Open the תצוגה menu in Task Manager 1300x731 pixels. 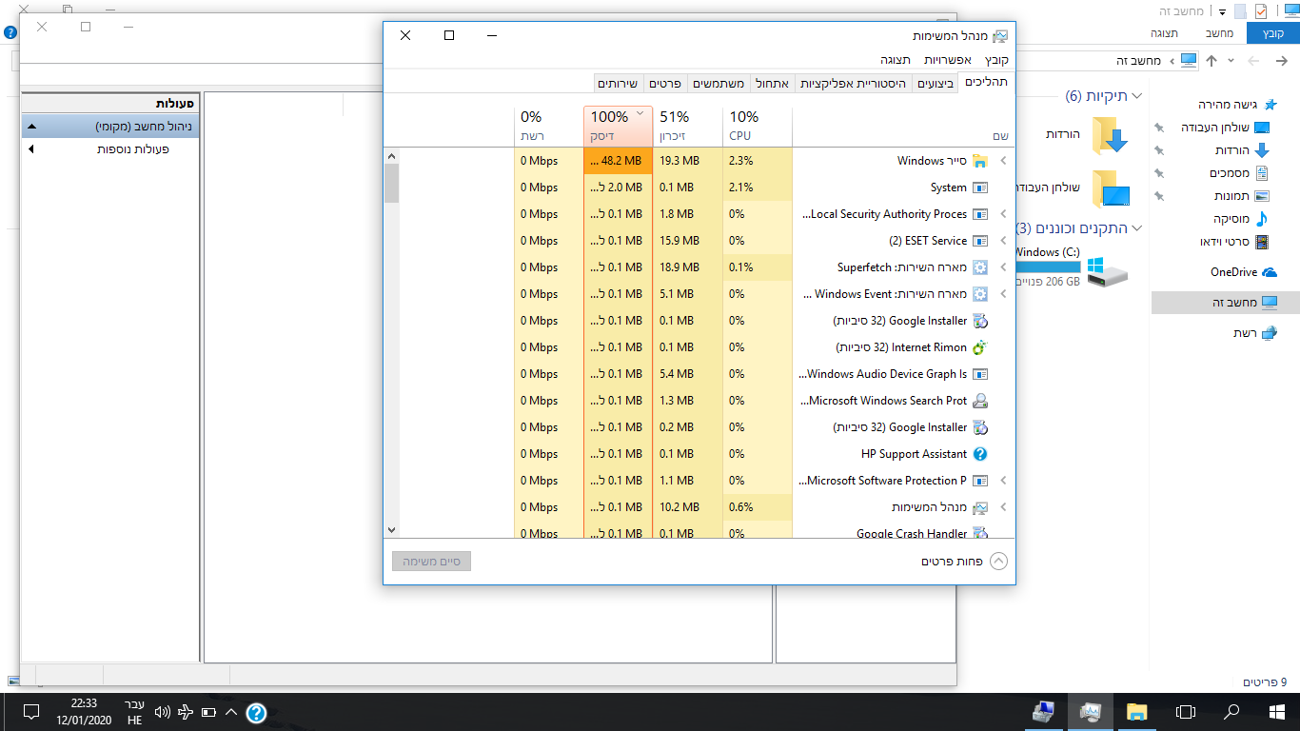coord(896,60)
